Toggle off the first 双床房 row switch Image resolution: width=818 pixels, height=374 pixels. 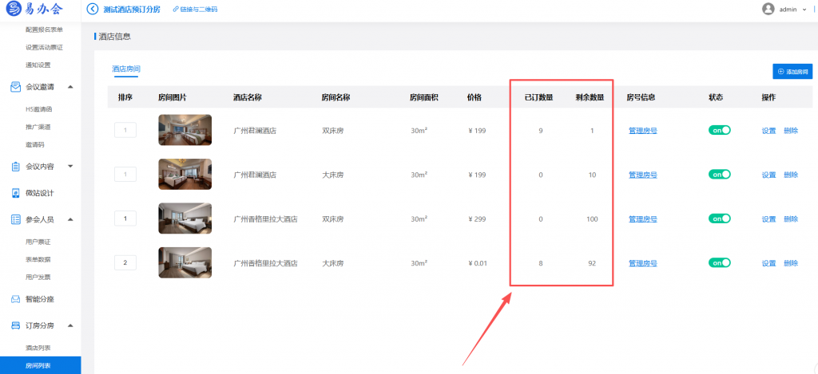click(720, 130)
